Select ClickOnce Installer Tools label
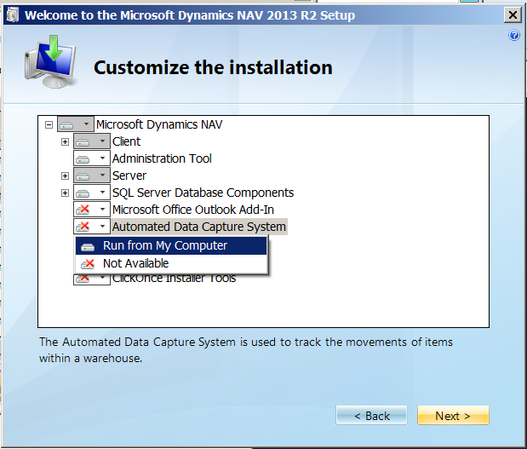 point(174,279)
